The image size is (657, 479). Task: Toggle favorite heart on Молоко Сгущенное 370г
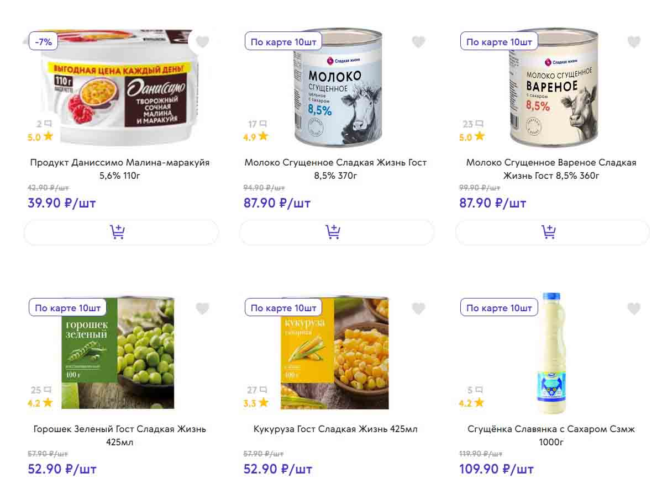418,42
